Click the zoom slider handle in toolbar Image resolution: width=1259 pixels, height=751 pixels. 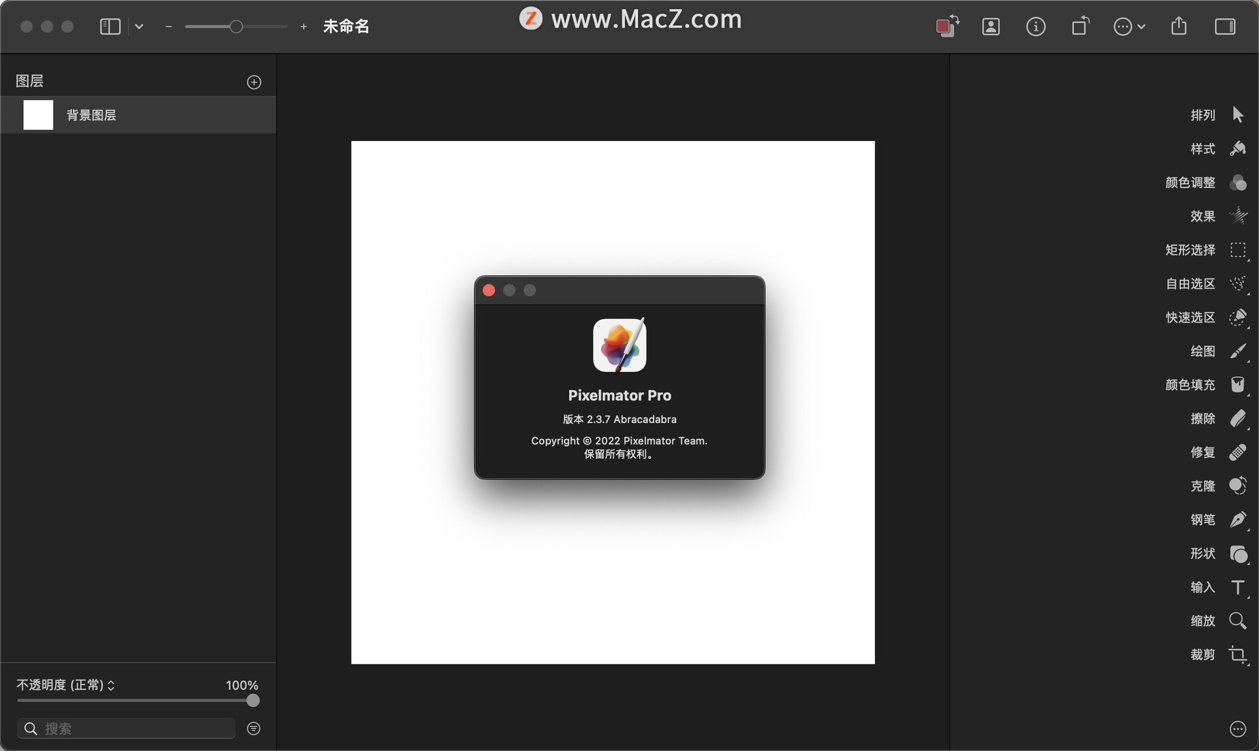236,26
